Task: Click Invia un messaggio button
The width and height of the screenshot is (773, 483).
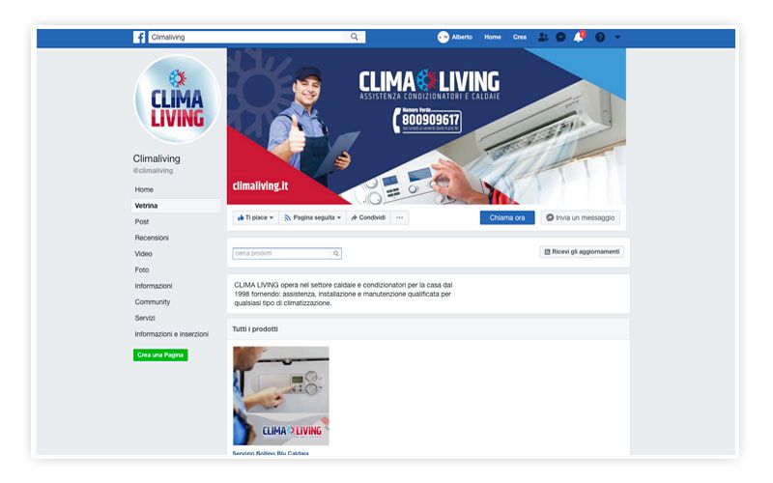Action: pyautogui.click(x=581, y=217)
